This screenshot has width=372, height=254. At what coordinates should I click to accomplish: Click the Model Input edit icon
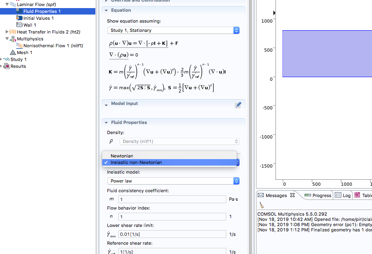point(238,105)
